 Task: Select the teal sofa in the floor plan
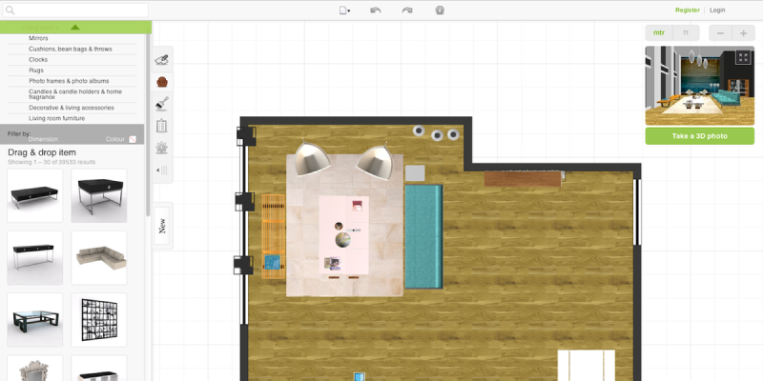point(423,236)
